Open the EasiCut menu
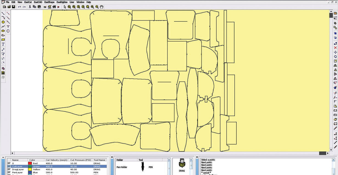The image size is (338, 175). pyautogui.click(x=28, y=2)
